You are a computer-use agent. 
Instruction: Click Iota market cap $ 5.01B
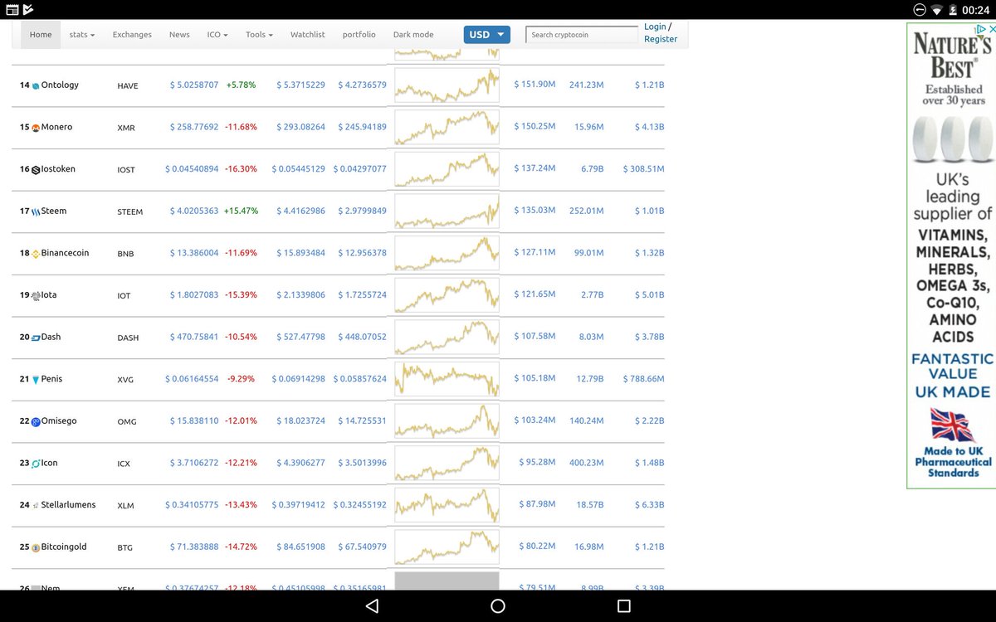click(649, 294)
